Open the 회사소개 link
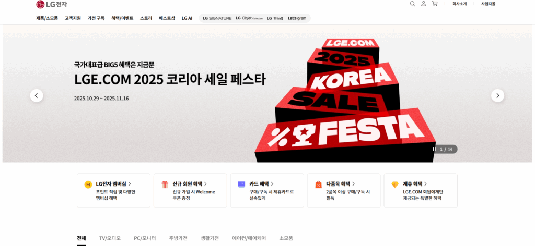 [x=459, y=4]
